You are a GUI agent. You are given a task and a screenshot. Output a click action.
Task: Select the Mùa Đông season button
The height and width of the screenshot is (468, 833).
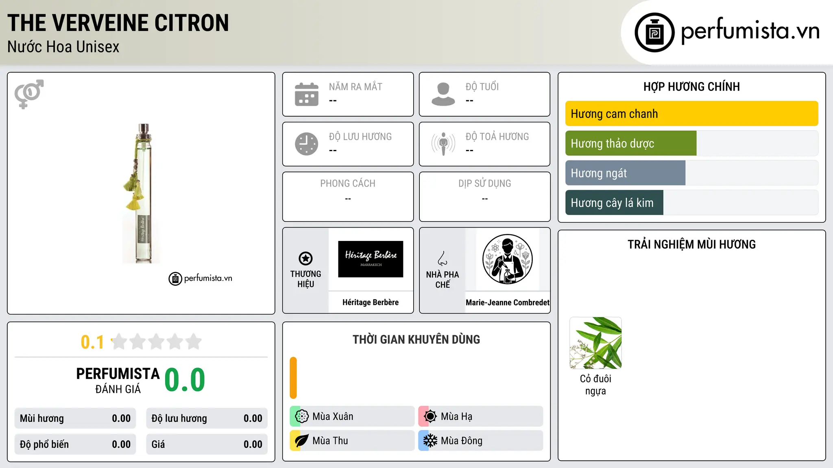(x=481, y=441)
